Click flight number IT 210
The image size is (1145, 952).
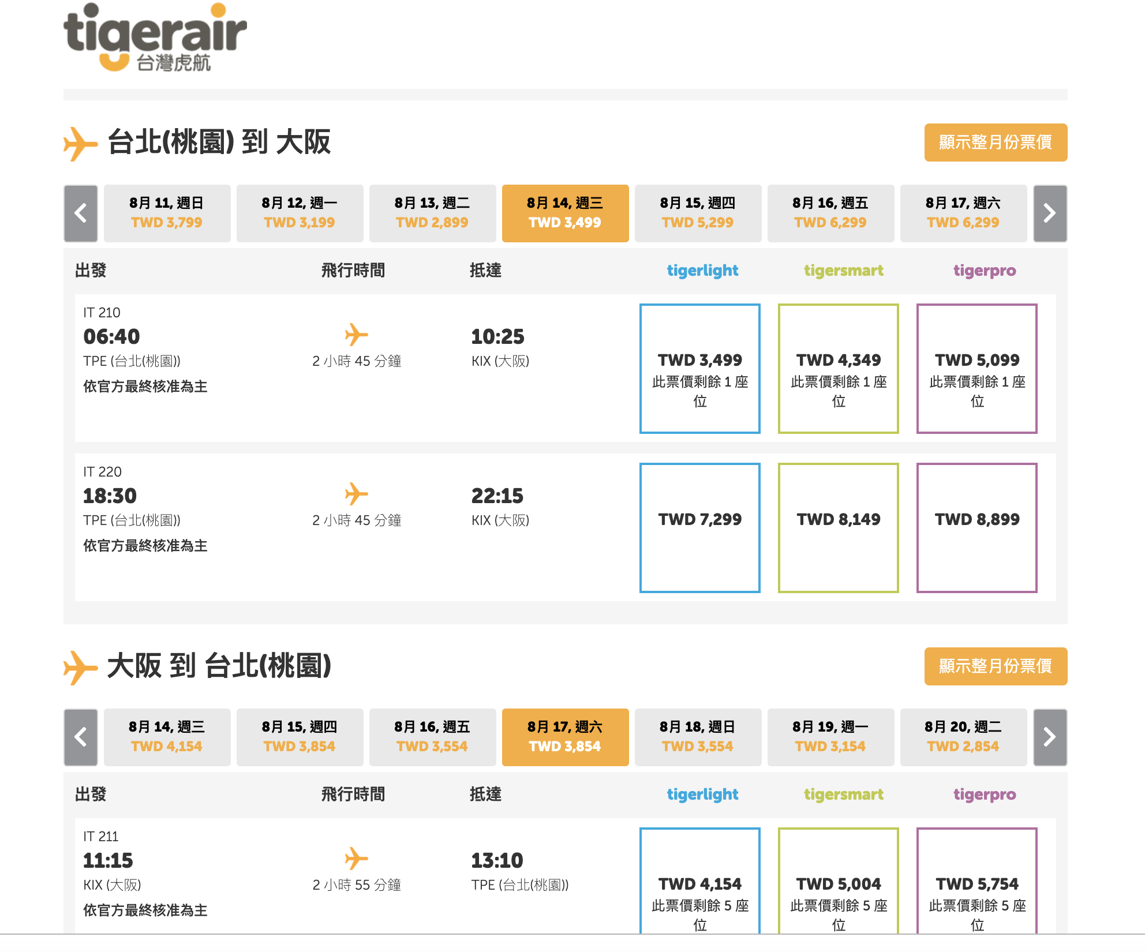click(102, 313)
